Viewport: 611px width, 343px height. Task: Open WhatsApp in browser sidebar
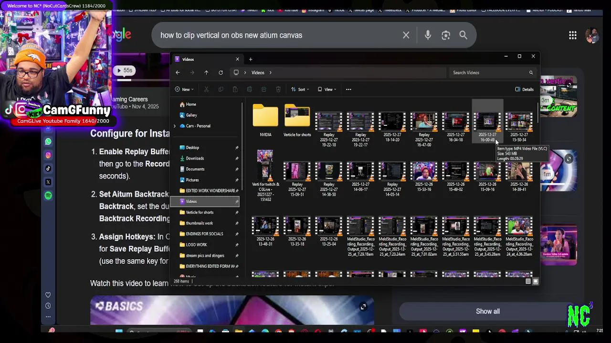tap(48, 141)
